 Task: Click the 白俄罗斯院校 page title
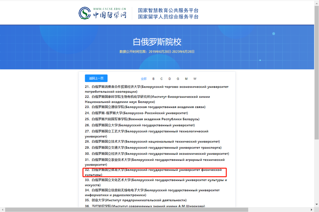157,42
